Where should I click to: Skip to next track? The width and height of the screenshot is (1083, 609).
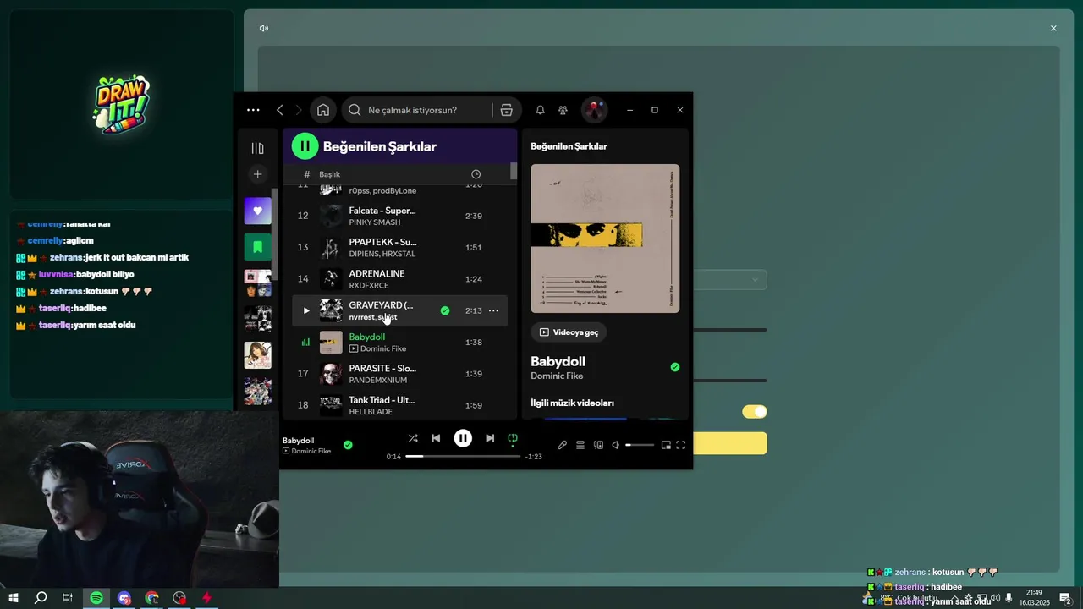point(490,438)
